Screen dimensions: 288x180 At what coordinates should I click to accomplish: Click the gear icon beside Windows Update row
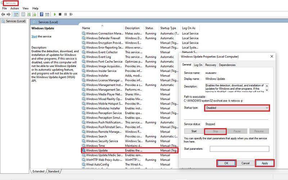click(84, 150)
